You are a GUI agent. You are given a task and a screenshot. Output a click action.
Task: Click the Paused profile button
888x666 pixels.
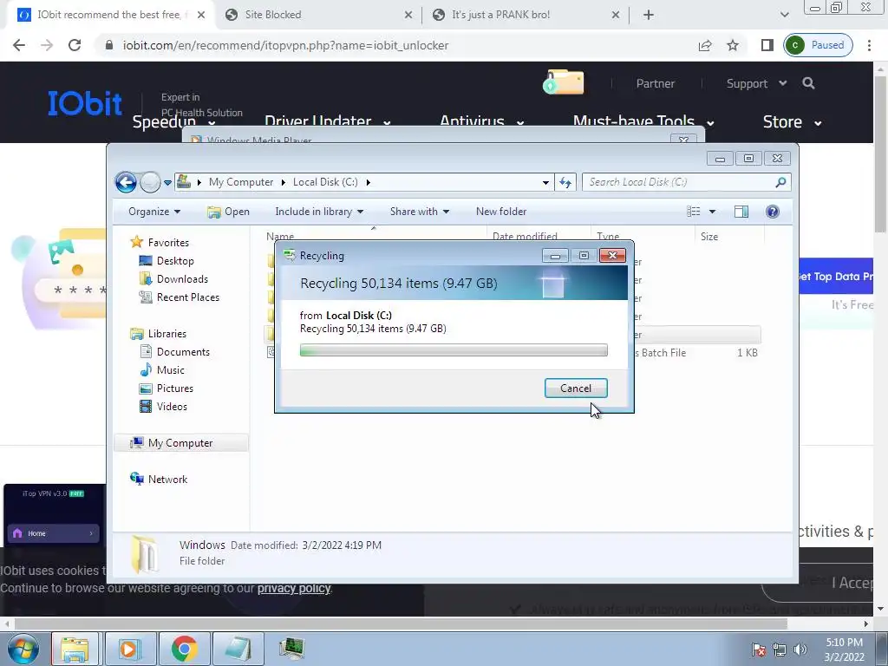pyautogui.click(x=818, y=45)
